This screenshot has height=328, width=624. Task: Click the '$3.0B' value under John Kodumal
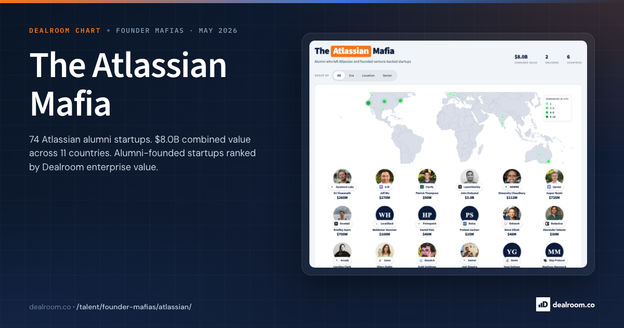(470, 198)
